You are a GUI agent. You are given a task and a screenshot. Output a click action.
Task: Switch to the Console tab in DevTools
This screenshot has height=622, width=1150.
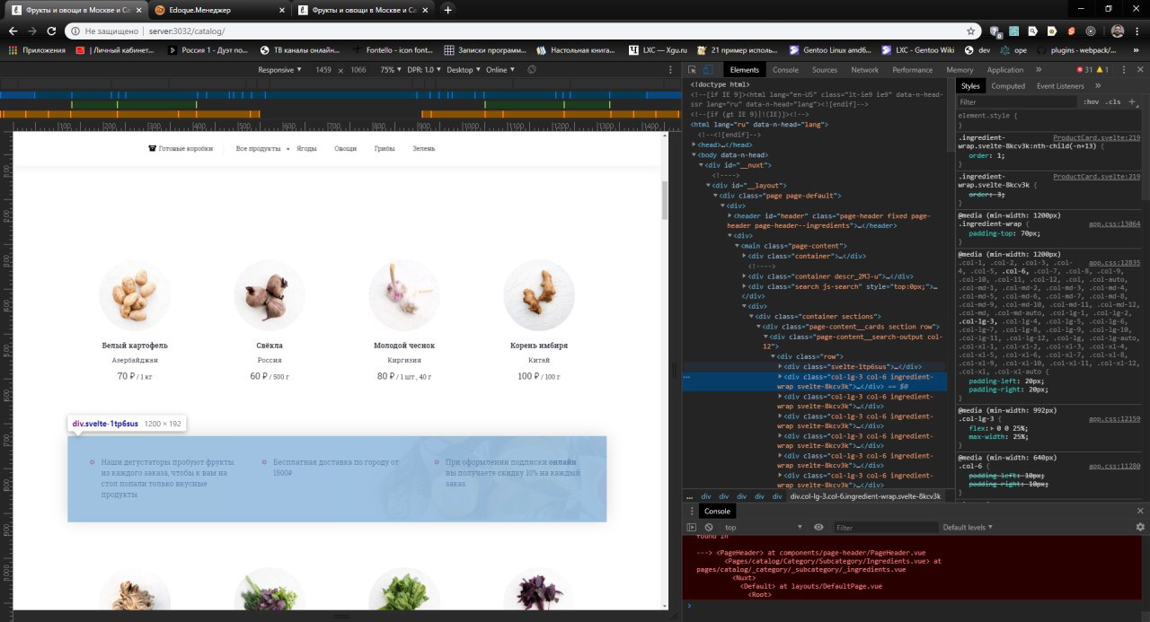click(785, 70)
